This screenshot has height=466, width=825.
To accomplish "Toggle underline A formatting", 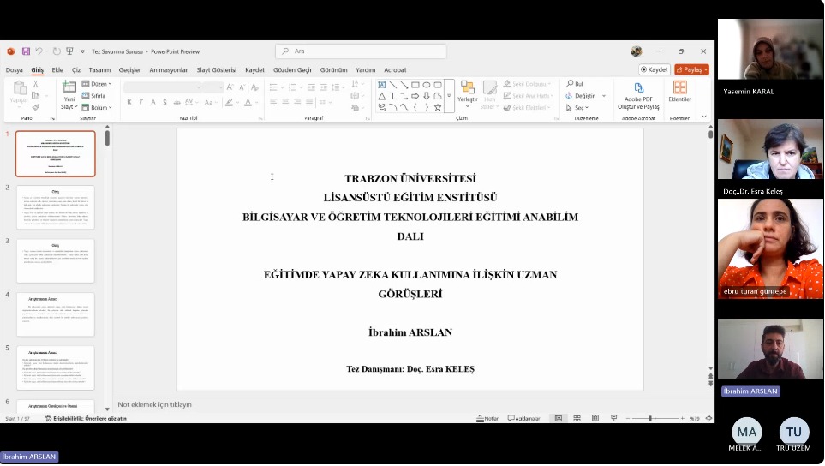I will 153,103.
